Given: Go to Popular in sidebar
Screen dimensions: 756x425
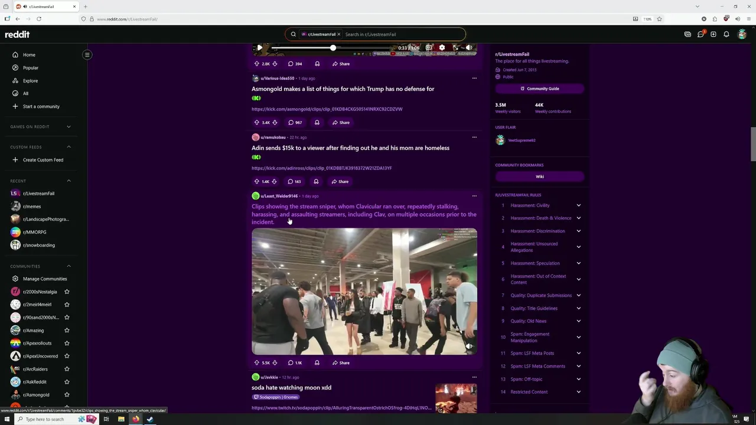Looking at the screenshot, I should click(31, 68).
